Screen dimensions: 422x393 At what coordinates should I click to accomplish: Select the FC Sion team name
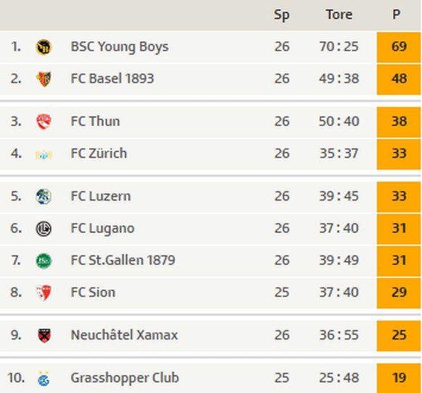tap(93, 292)
